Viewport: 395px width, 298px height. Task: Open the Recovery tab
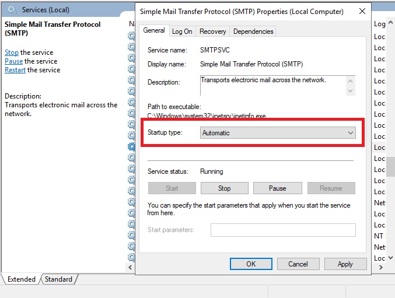click(x=212, y=31)
